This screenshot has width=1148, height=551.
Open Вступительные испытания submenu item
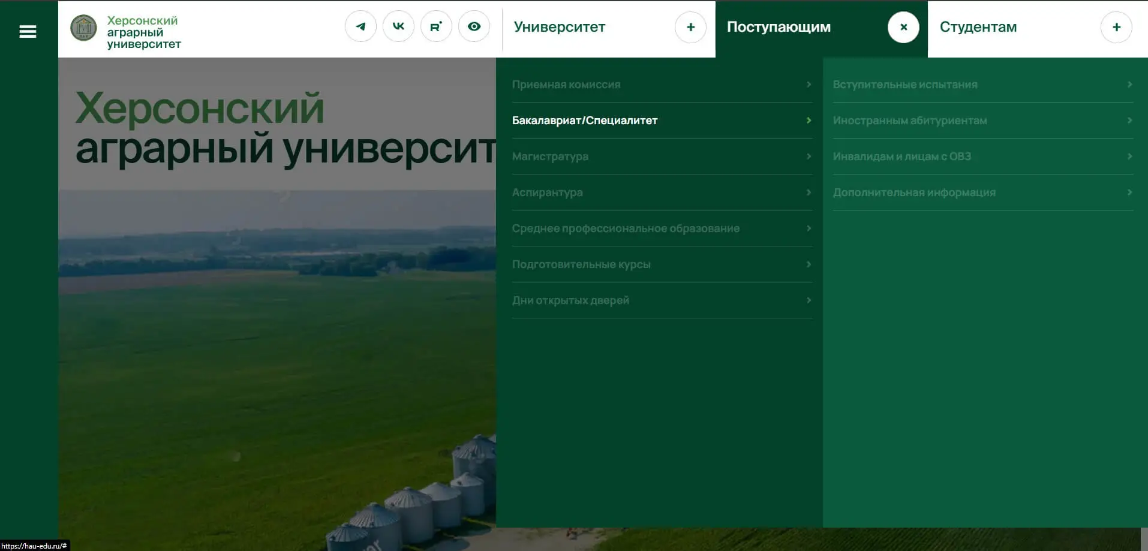tap(904, 85)
